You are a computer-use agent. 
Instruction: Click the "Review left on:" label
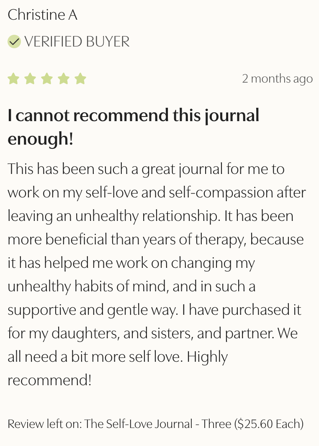[x=45, y=423]
